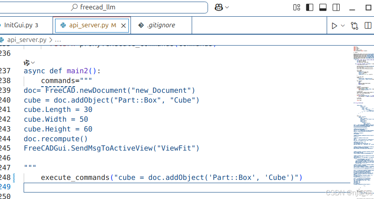
Task: Split the editor right
Action: (x=368, y=26)
